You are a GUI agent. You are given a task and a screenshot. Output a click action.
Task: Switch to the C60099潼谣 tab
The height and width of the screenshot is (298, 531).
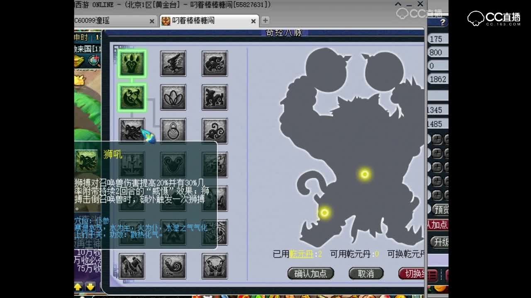point(113,21)
